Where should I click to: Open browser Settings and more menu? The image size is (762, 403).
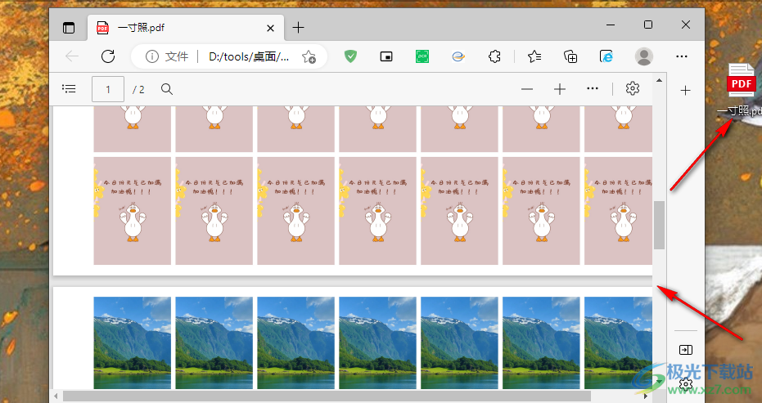(x=682, y=56)
